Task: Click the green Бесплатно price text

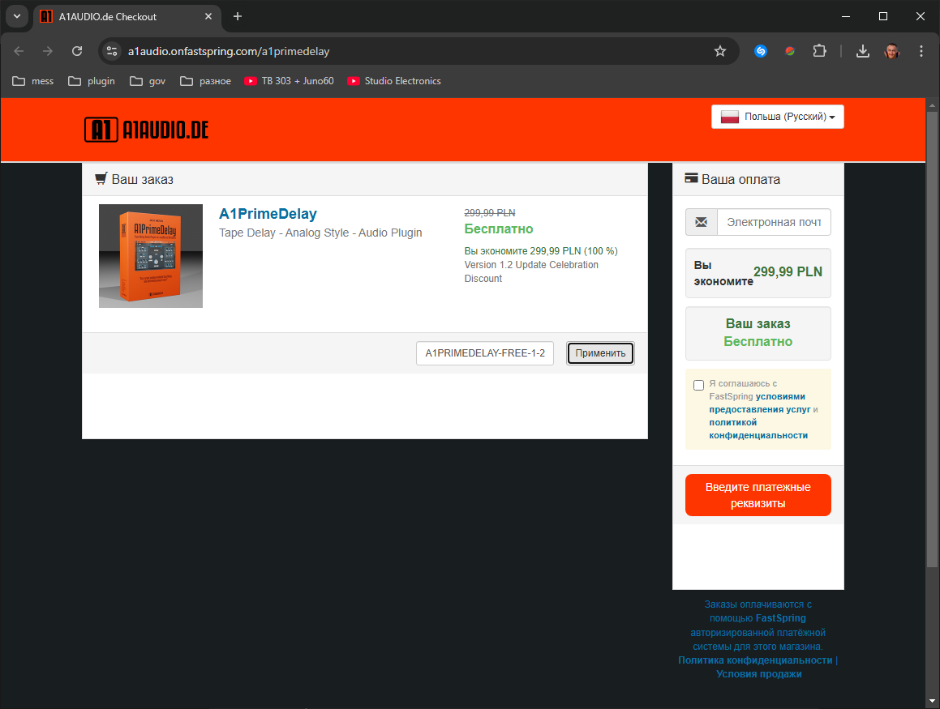Action: 499,229
